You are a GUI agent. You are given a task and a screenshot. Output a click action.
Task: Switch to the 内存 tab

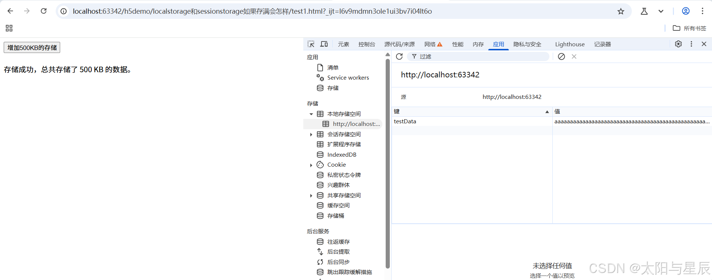478,44
